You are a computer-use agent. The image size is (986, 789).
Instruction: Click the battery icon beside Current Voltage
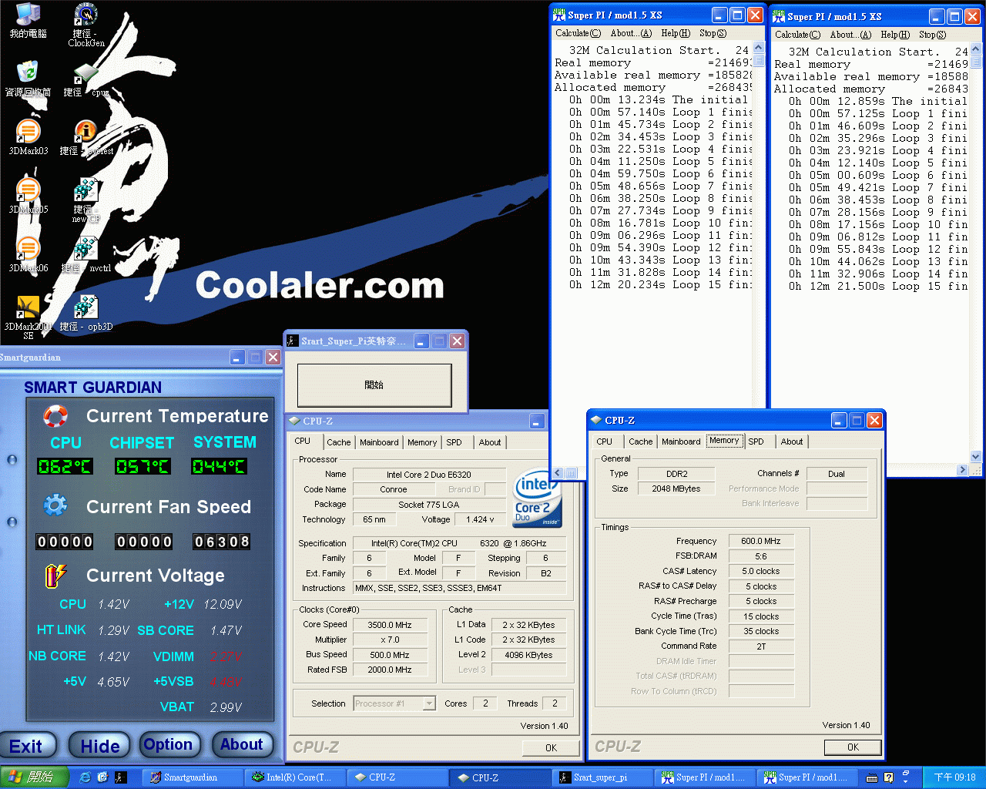(55, 575)
